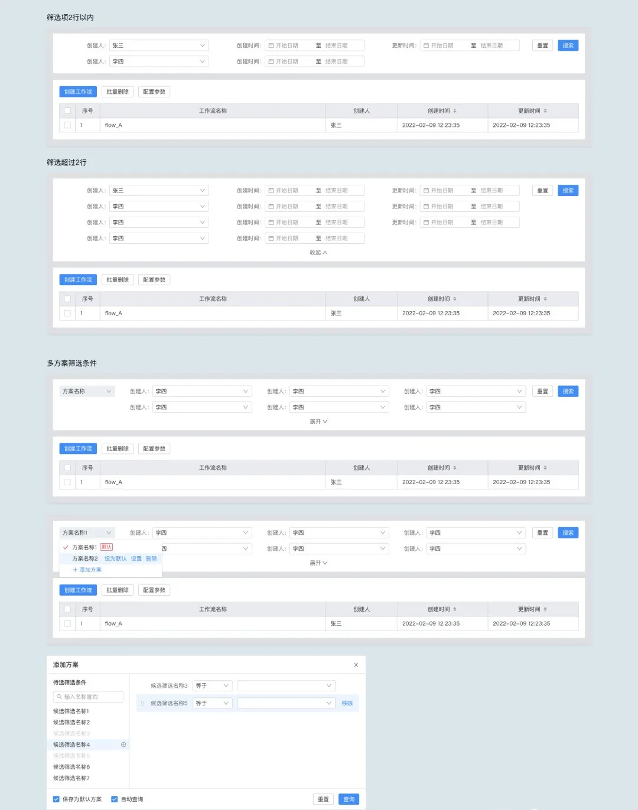
Task: Sort 创建时间 in table under 方案名称1 panel
Action: coord(454,609)
